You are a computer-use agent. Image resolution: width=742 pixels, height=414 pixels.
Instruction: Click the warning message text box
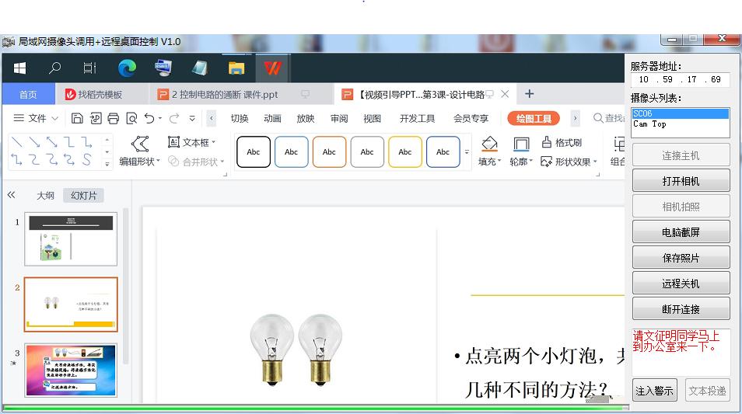click(681, 352)
